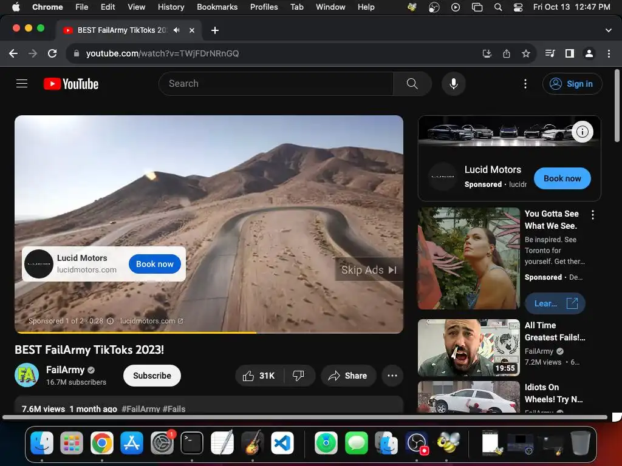The width and height of the screenshot is (622, 466).
Task: Open the FailArmy channel avatar
Action: click(x=27, y=375)
